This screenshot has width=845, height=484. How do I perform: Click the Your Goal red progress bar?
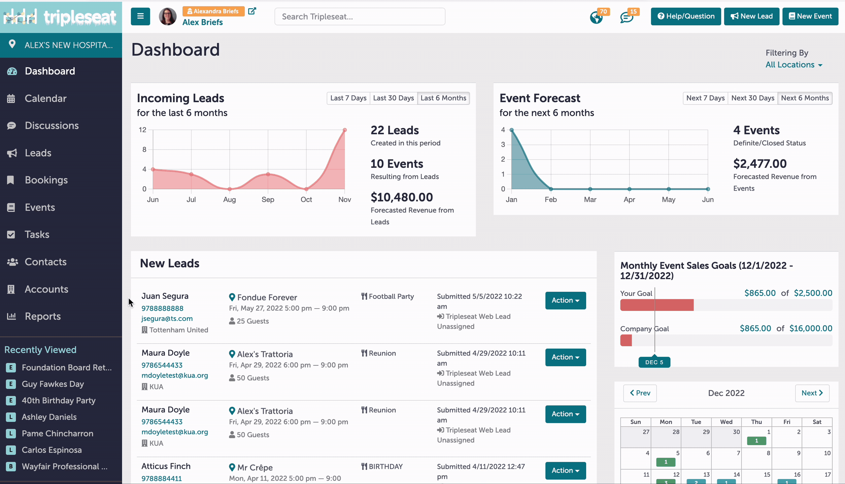pyautogui.click(x=657, y=305)
